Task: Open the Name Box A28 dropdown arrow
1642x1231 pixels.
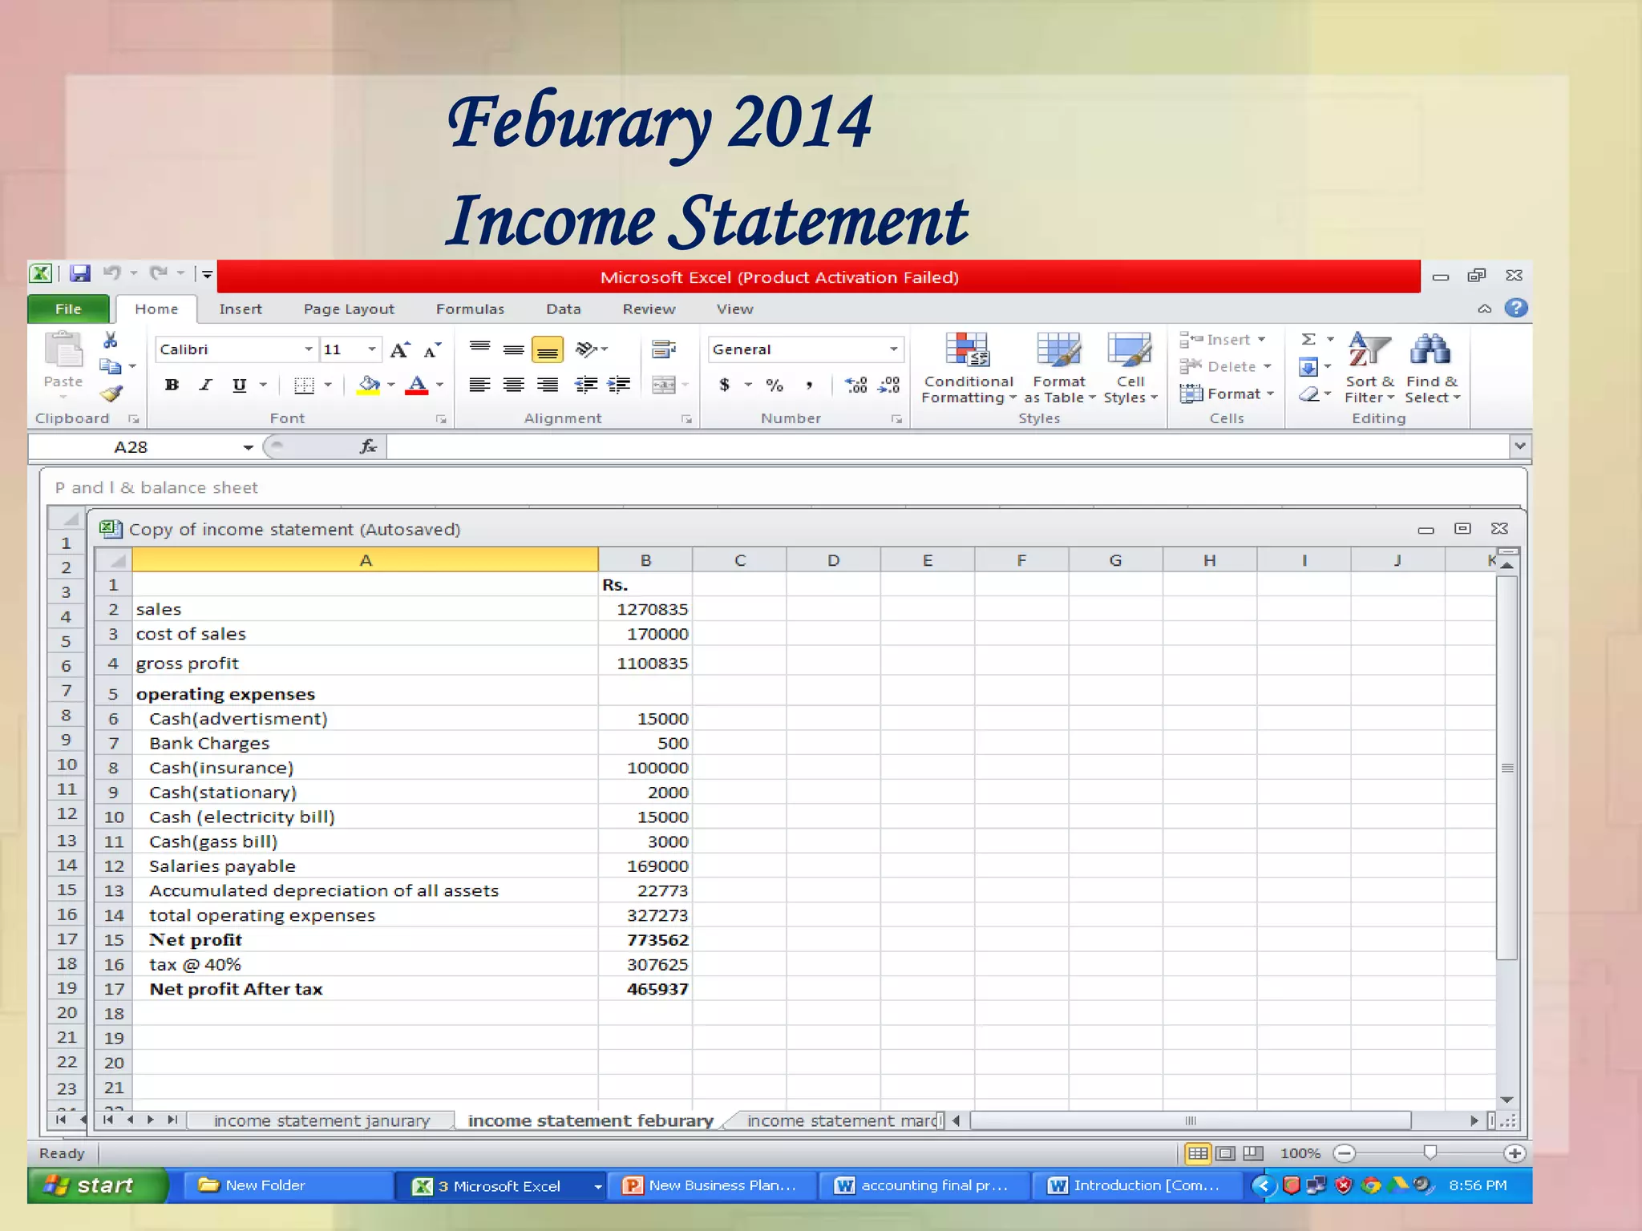Action: click(x=249, y=447)
